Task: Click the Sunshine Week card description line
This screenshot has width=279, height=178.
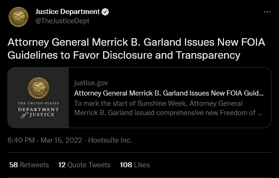Action: coord(158,103)
